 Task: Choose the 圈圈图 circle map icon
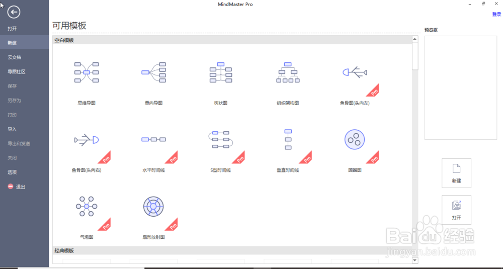point(355,139)
